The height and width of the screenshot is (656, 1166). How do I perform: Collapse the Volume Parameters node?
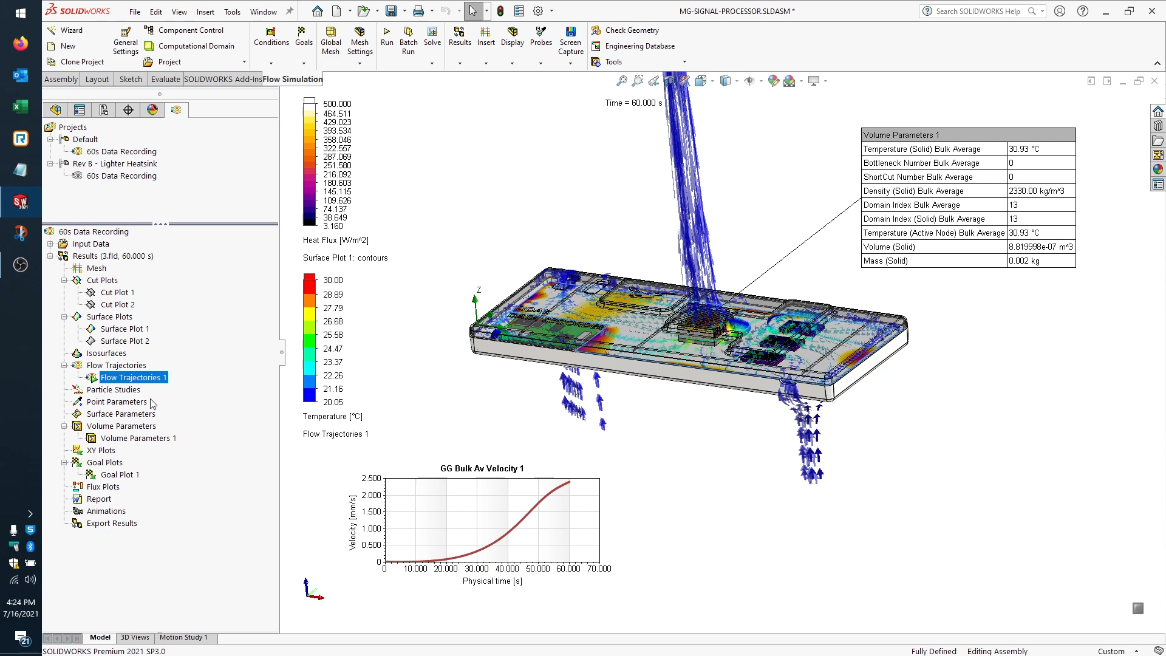64,426
